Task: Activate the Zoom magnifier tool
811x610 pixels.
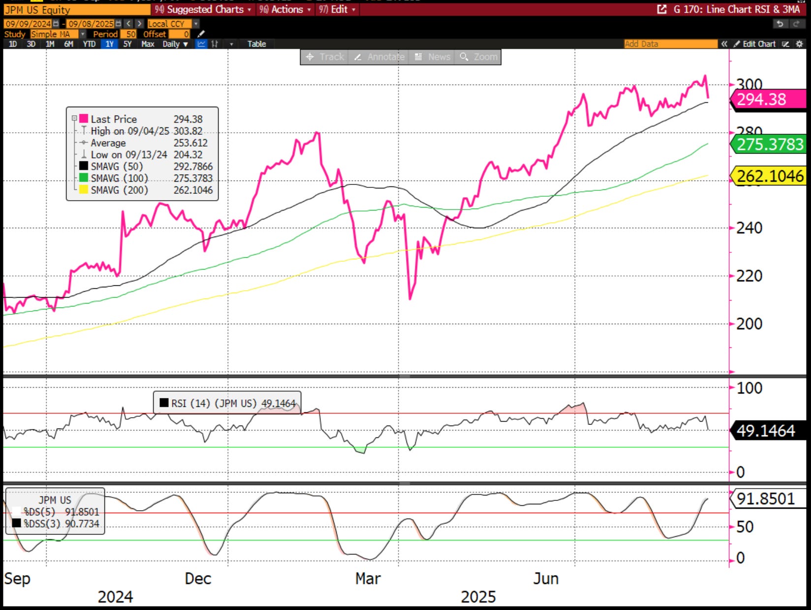Action: pos(478,57)
